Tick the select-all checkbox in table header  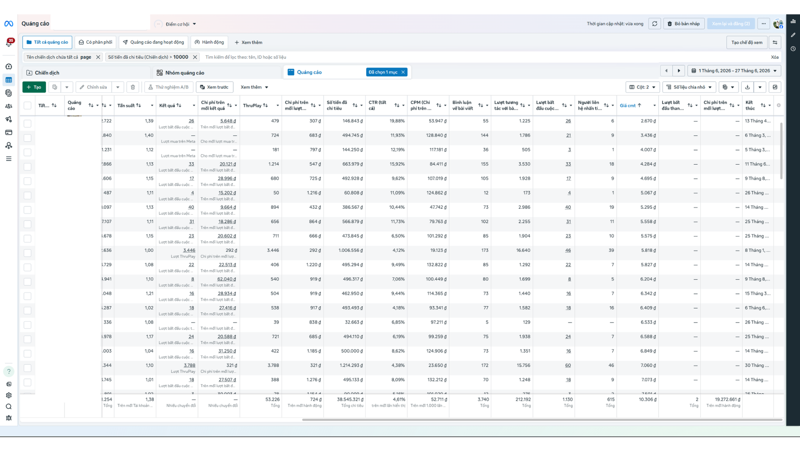coord(27,105)
